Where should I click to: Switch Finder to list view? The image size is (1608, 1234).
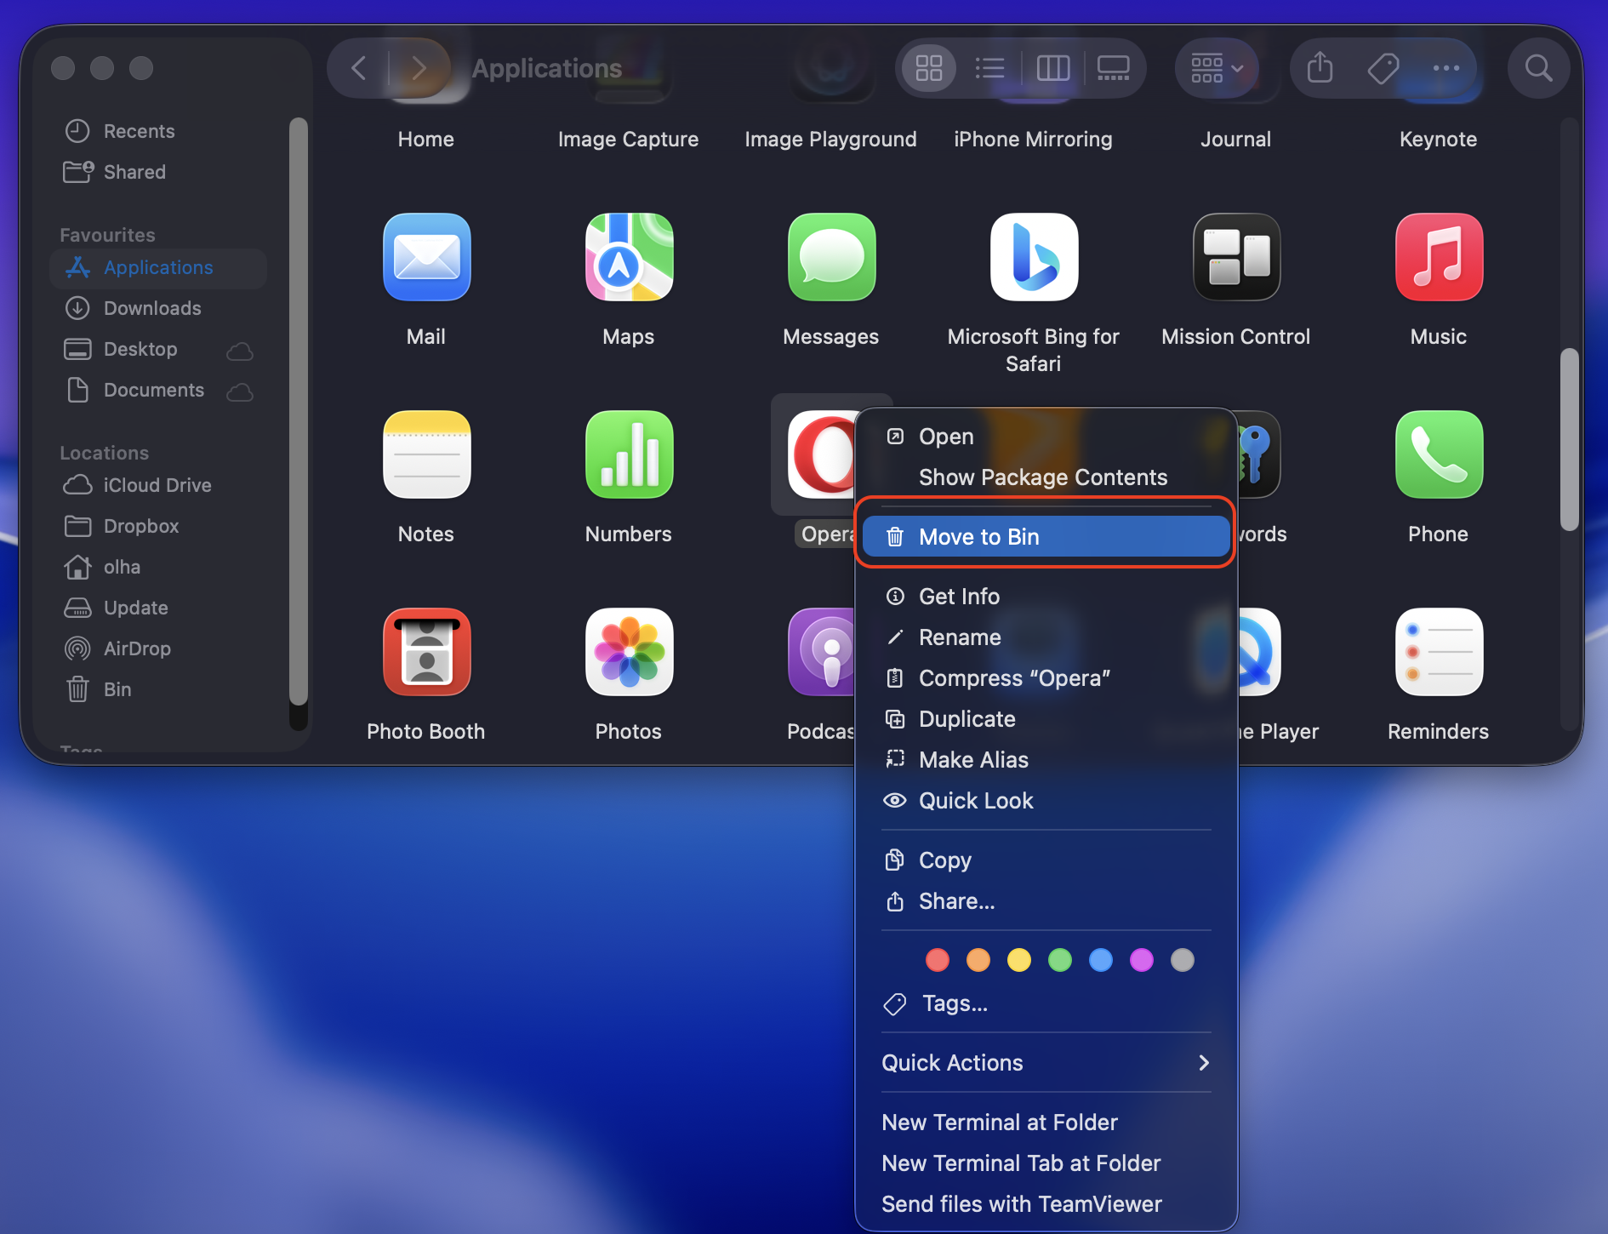989,68
